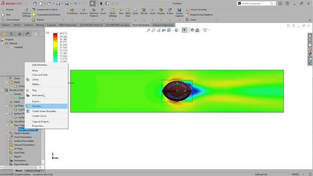313x176 pixels.
Task: Collapse the Cut Plots node
Action: click(x=7, y=106)
